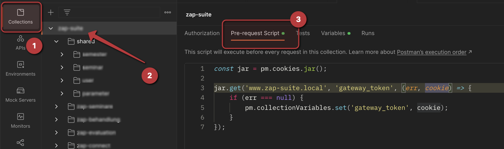Switch to the Authorization tab

pyautogui.click(x=202, y=33)
